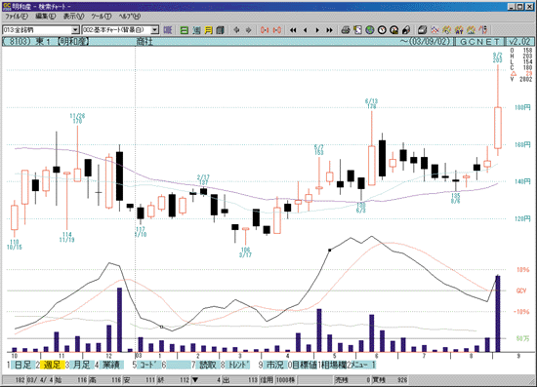Click the ~(03/09/02) date label
The width and height of the screenshot is (537, 387).
tap(425, 41)
